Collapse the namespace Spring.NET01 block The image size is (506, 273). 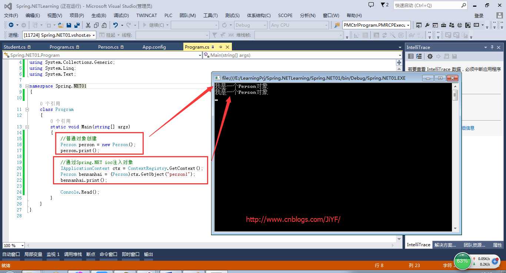click(27, 86)
